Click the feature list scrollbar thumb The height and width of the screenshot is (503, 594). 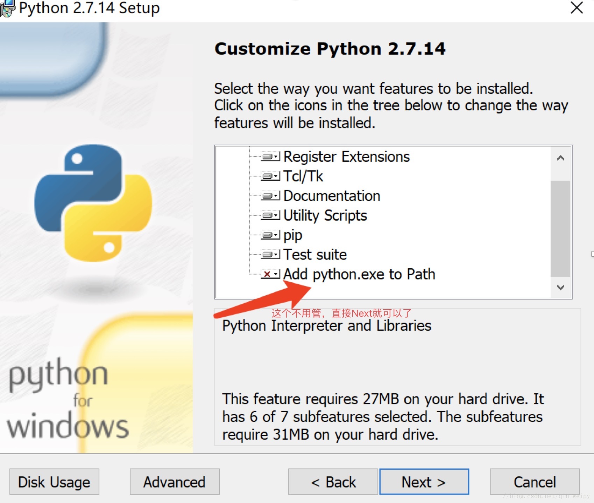tap(560, 228)
